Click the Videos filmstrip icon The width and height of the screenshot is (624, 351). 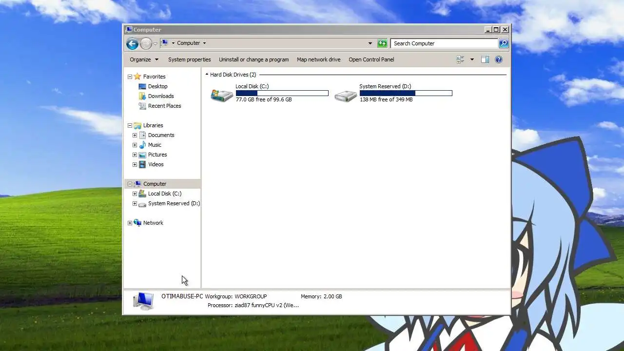142,164
